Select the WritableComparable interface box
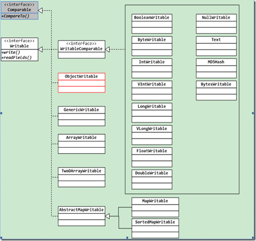This screenshot has width=256, height=241. pyautogui.click(x=82, y=49)
